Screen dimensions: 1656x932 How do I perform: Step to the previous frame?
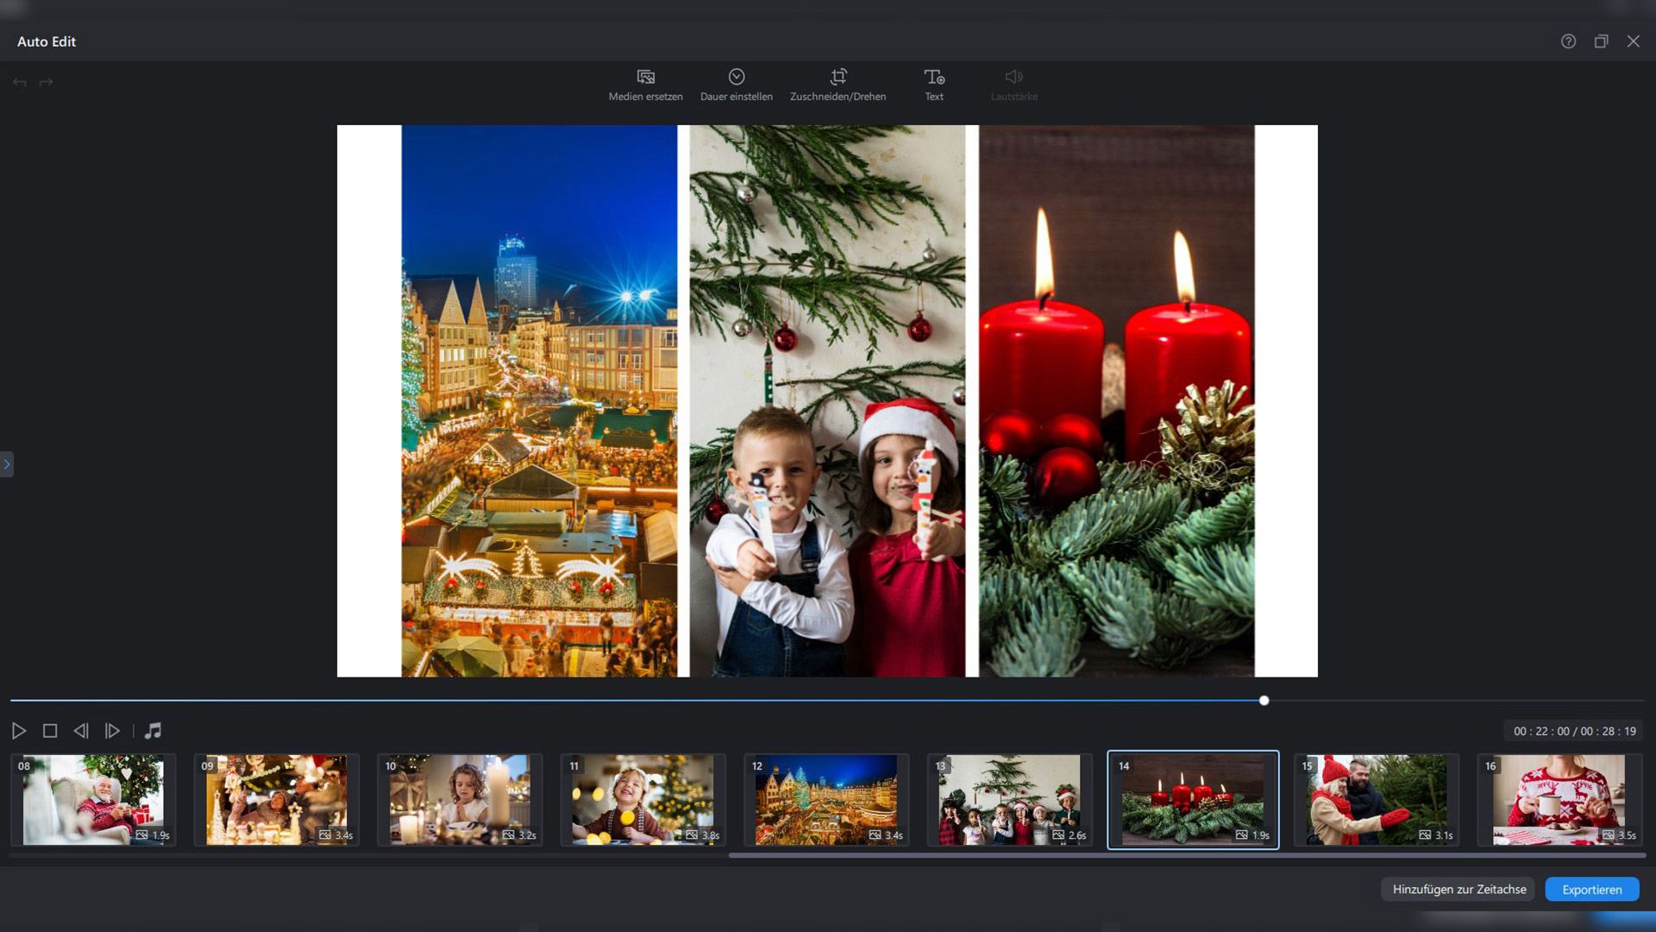tap(81, 731)
